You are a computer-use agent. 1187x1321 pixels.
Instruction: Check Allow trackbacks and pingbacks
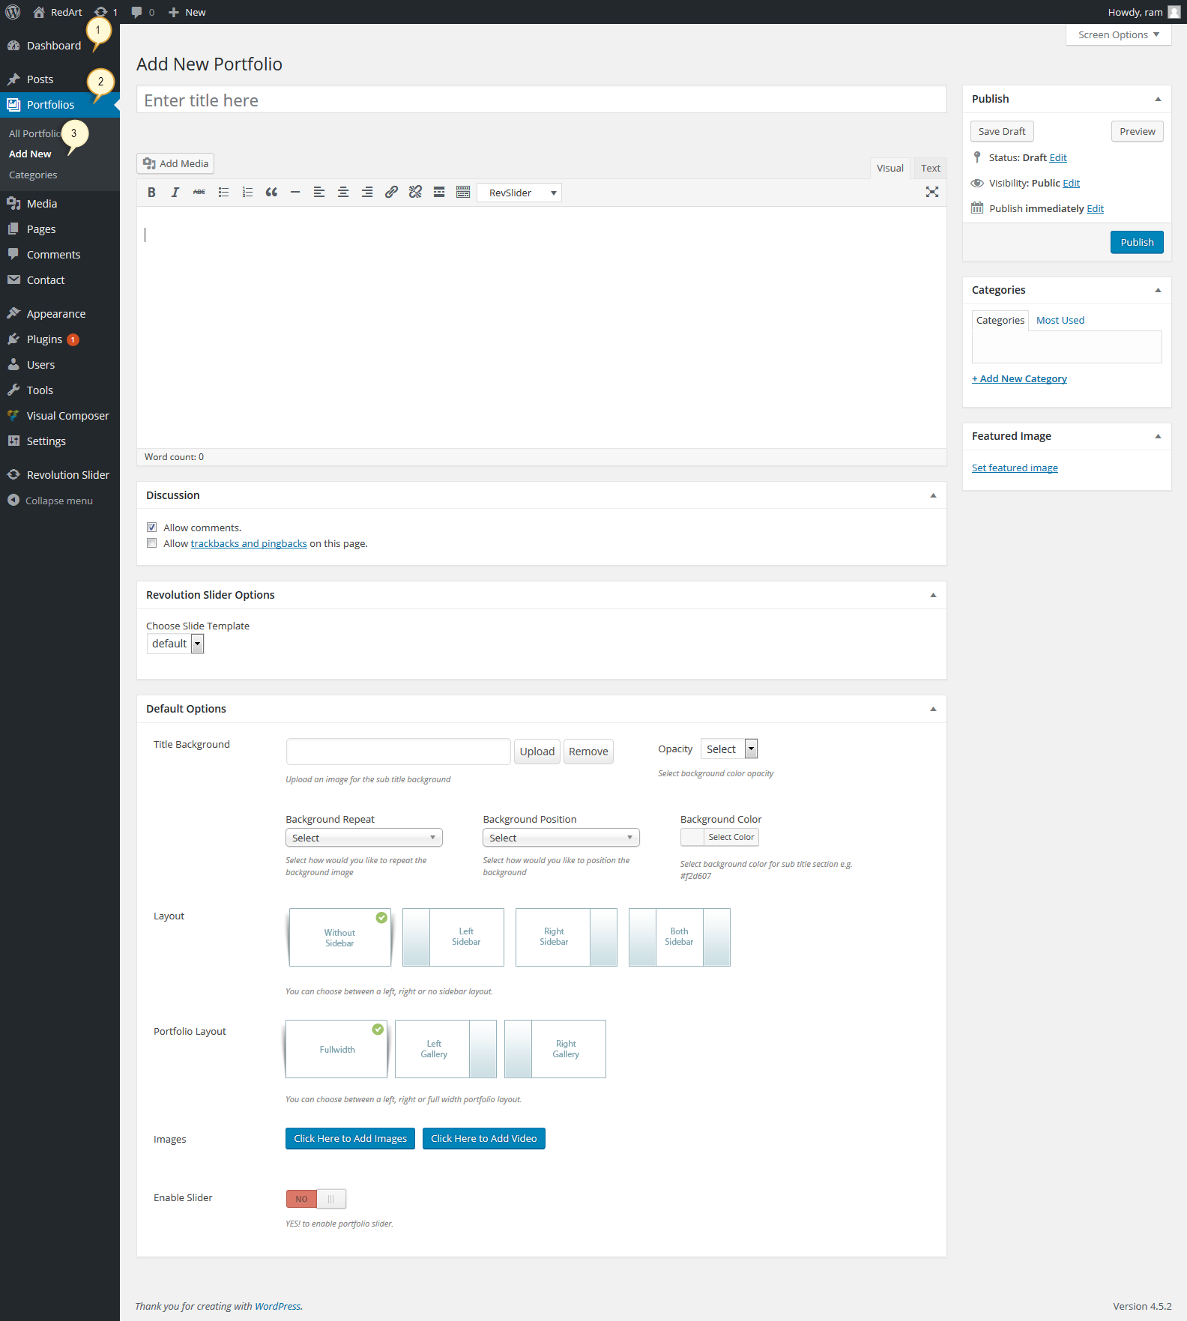coord(152,543)
